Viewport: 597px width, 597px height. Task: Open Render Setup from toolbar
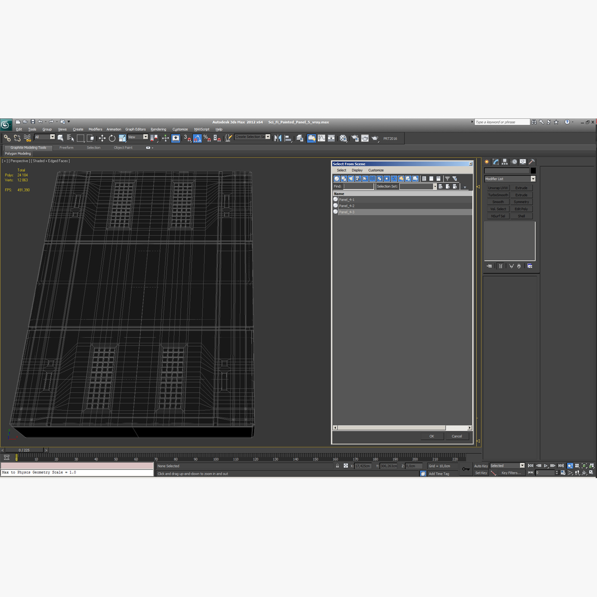pyautogui.click(x=355, y=138)
